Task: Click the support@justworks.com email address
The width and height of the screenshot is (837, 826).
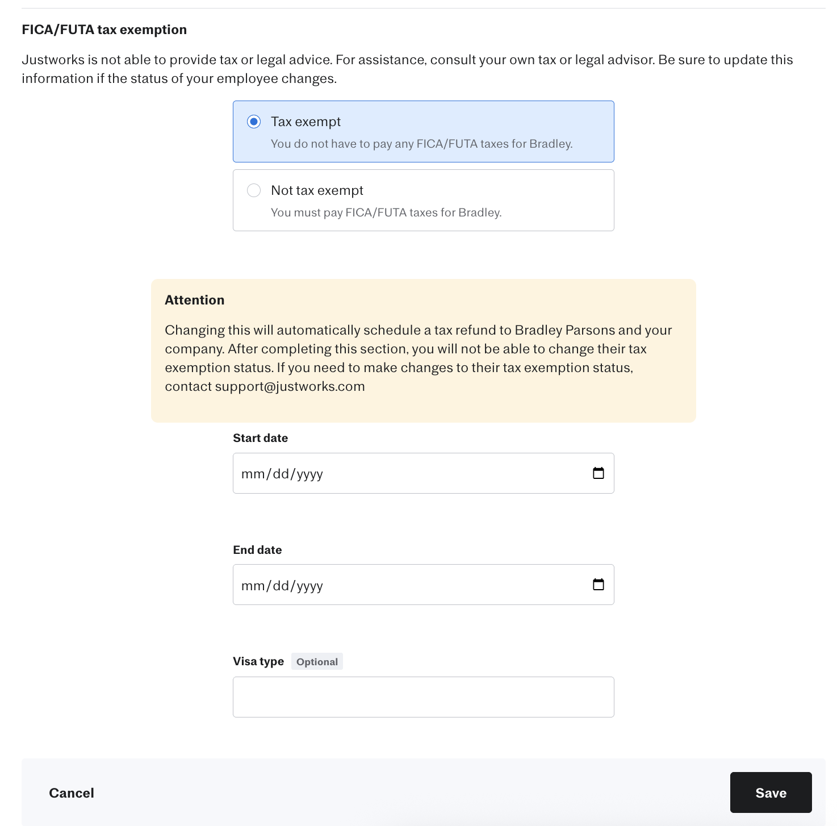Action: click(x=290, y=386)
